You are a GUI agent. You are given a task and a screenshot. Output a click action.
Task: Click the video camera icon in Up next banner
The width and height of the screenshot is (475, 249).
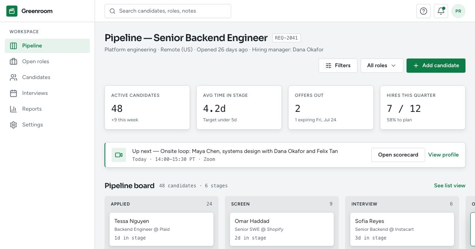point(119,155)
